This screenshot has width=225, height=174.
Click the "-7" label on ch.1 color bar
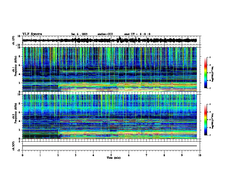tap(210, 88)
